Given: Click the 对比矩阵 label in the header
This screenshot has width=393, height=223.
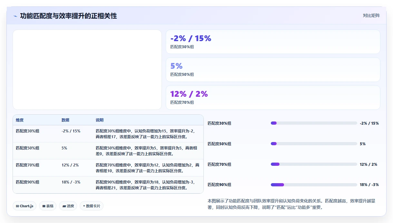Looking at the screenshot, I should (x=371, y=15).
